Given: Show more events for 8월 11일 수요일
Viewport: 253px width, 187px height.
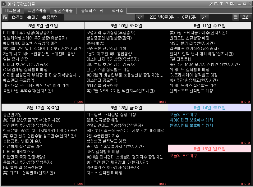Looking at the screenshot, I should click(245, 101).
